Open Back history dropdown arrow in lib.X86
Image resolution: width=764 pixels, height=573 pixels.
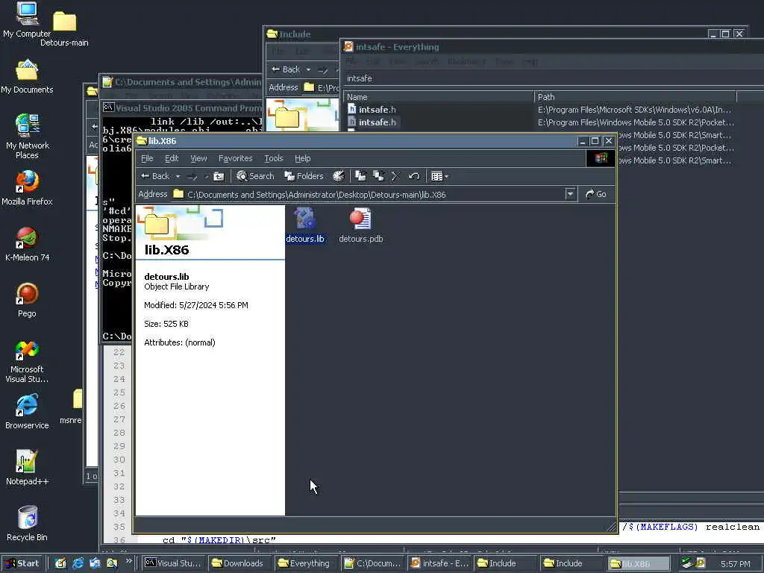[x=178, y=176]
